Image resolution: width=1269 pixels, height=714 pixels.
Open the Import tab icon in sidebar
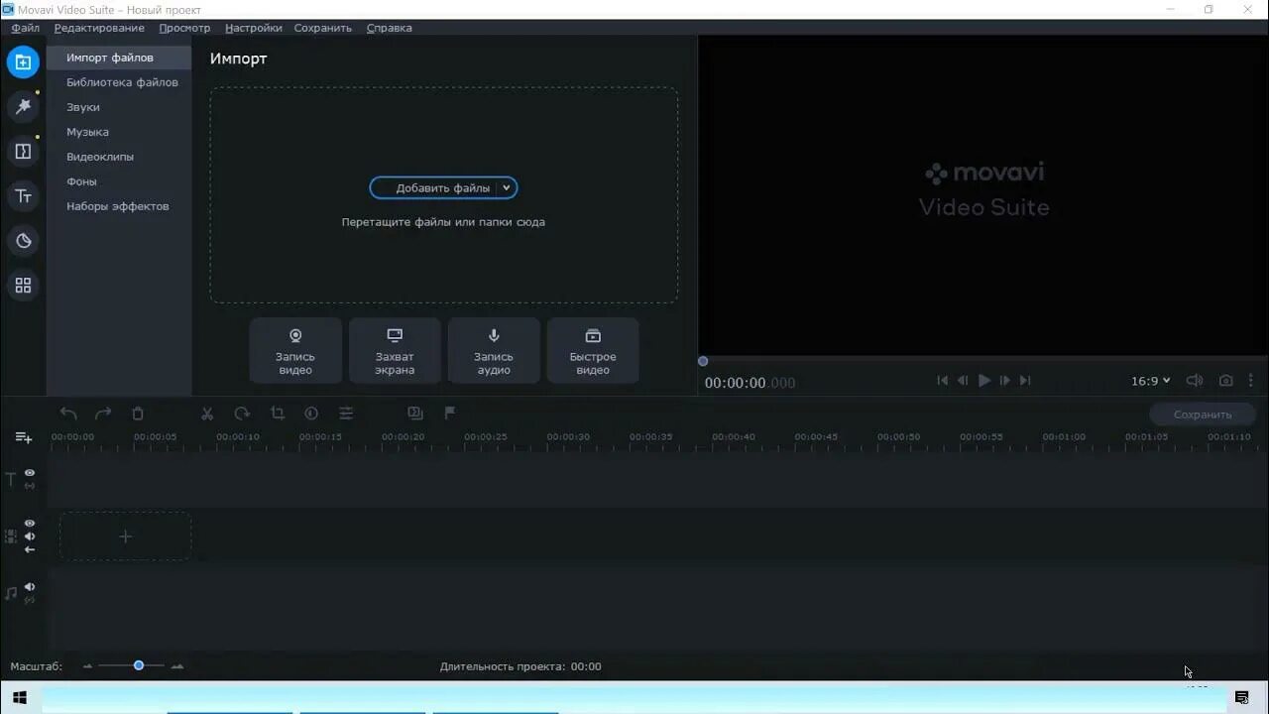pos(23,62)
